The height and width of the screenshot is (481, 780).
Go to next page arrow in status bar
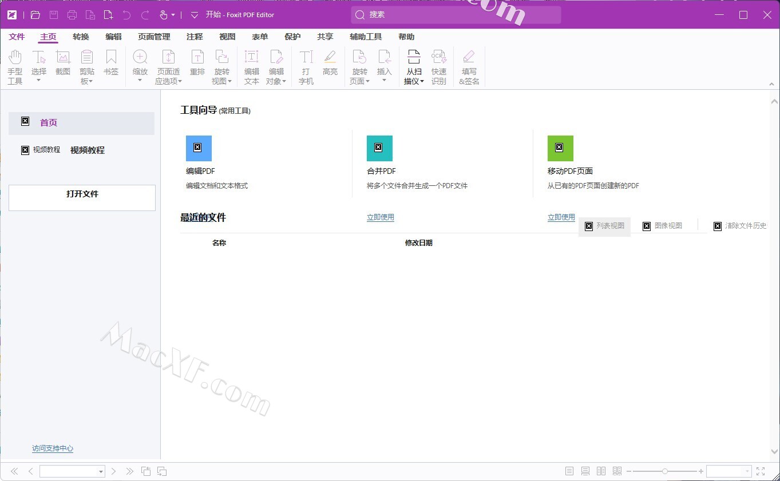(114, 471)
